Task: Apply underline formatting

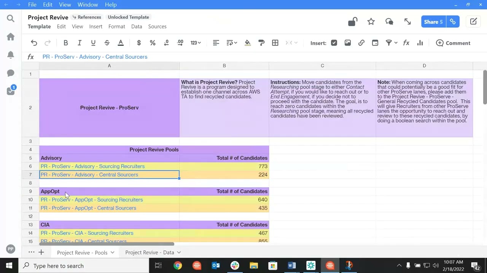Action: (93, 43)
